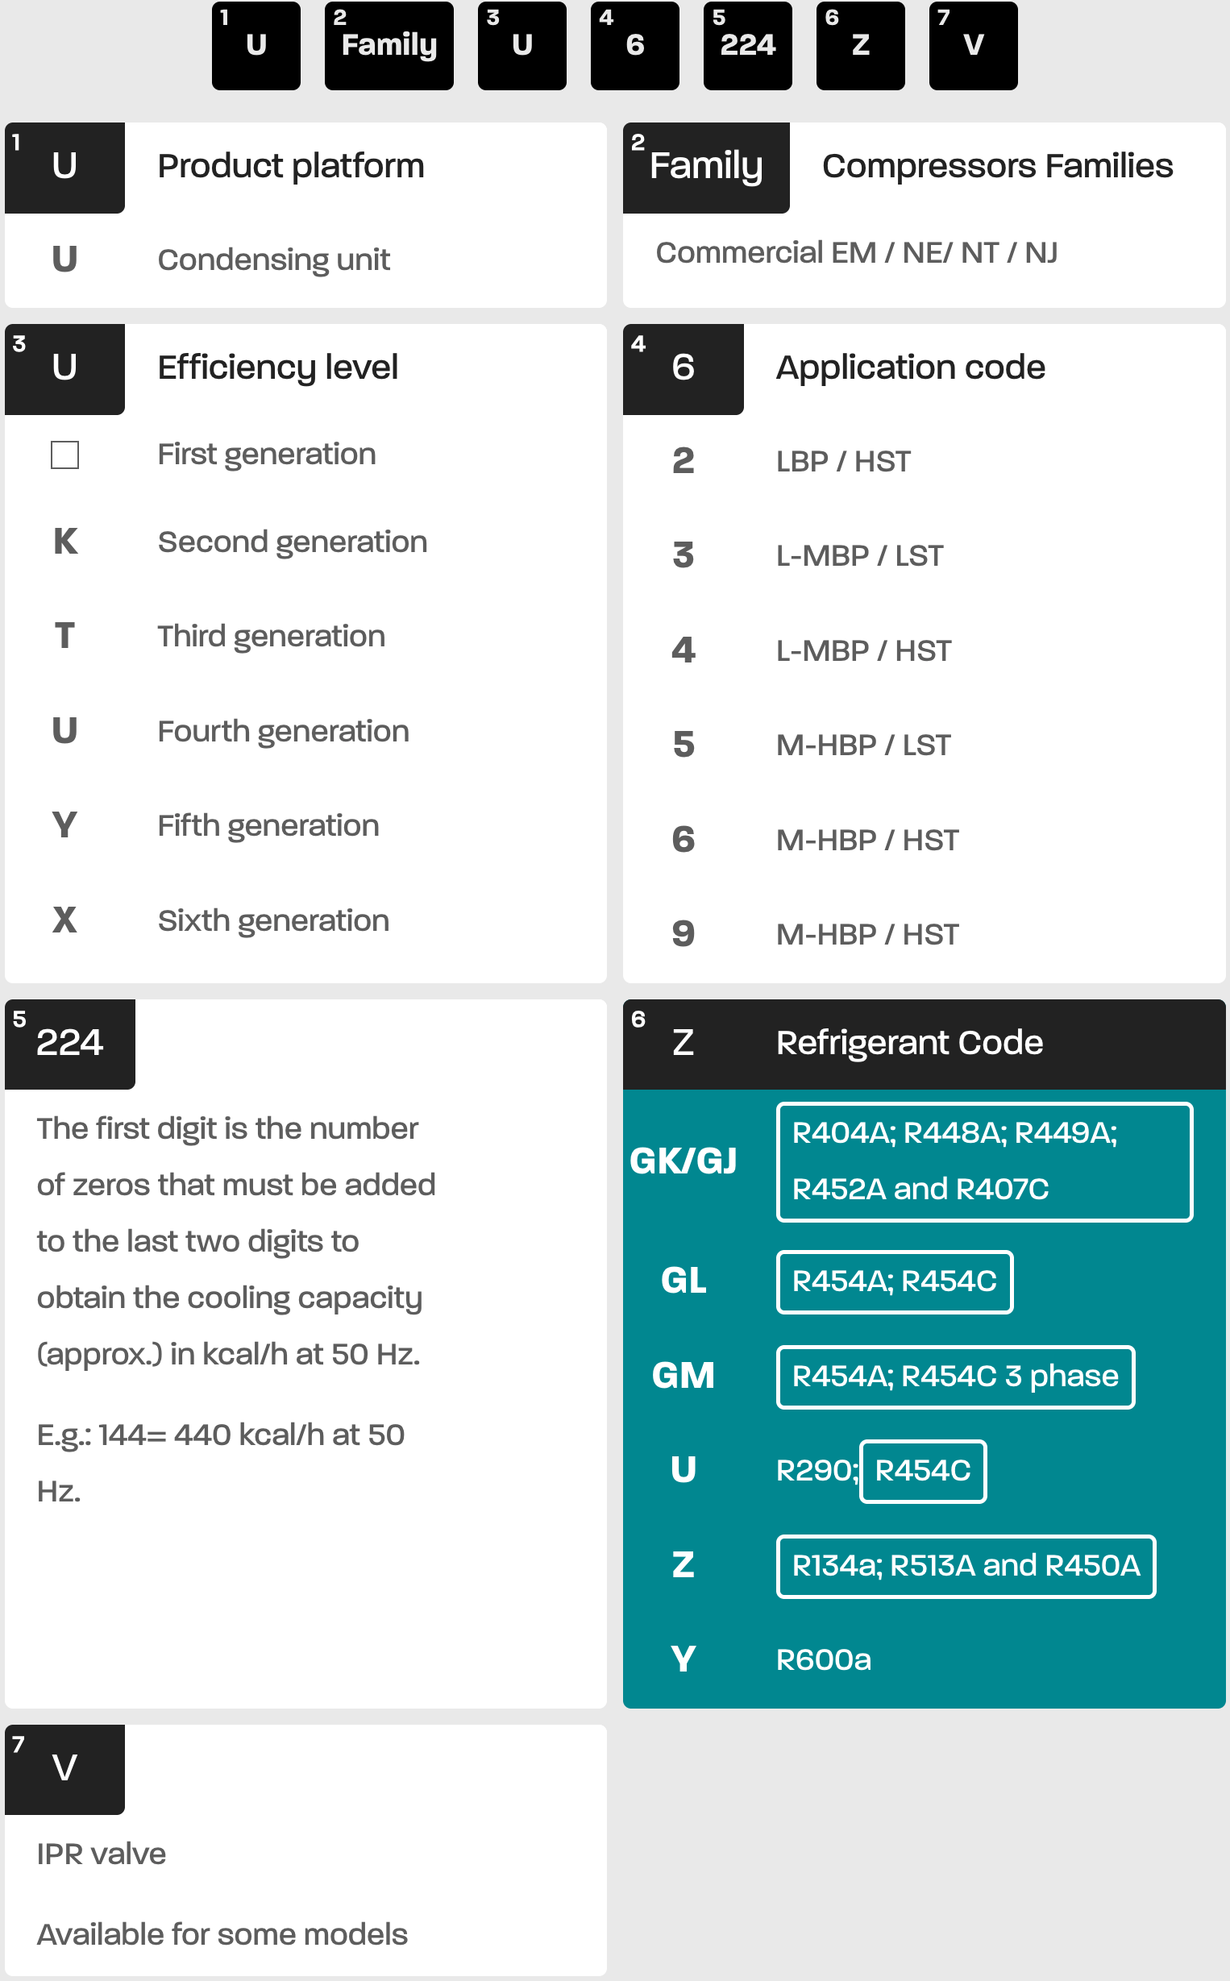Click the '224' cooling capacity header badge
Image resolution: width=1230 pixels, height=1981 pixels.
tap(70, 1044)
